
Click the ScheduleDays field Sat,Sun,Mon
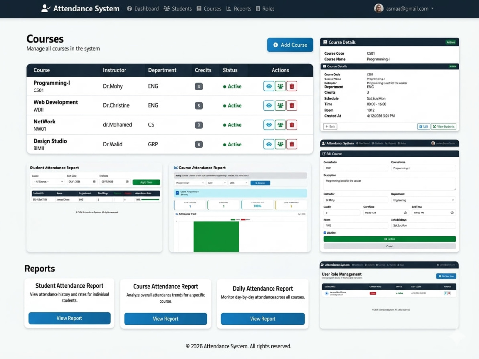coord(423,225)
